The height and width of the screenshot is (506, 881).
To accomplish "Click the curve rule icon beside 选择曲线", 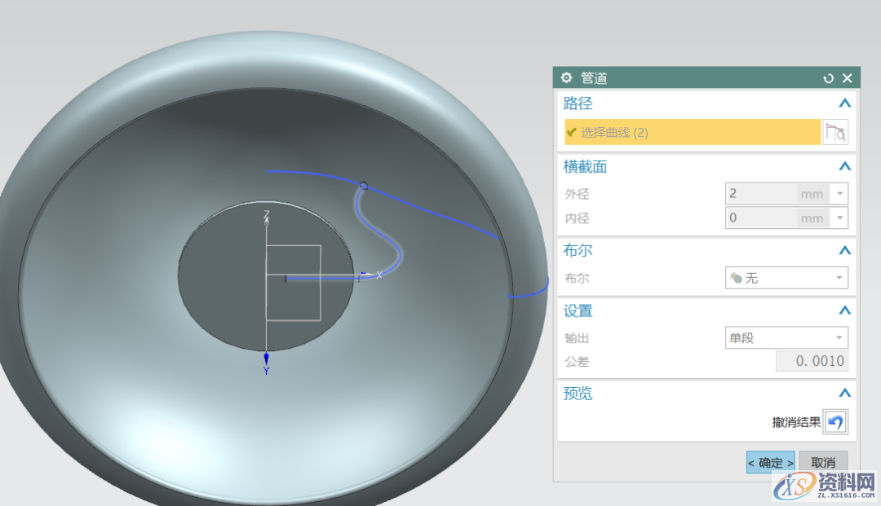I will coord(835,131).
